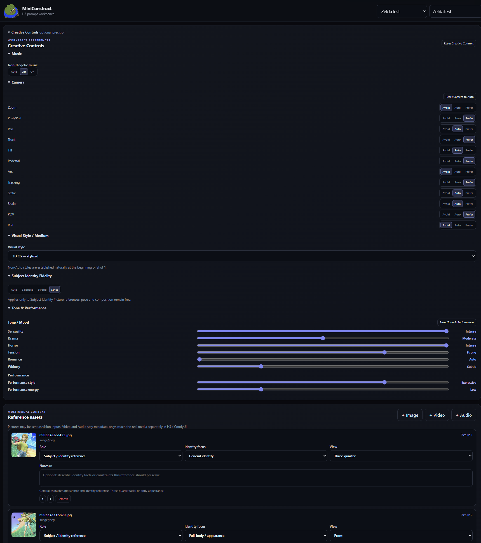Click the Picture 2 label
Viewport: 481px width, 543px height.
tap(466, 515)
